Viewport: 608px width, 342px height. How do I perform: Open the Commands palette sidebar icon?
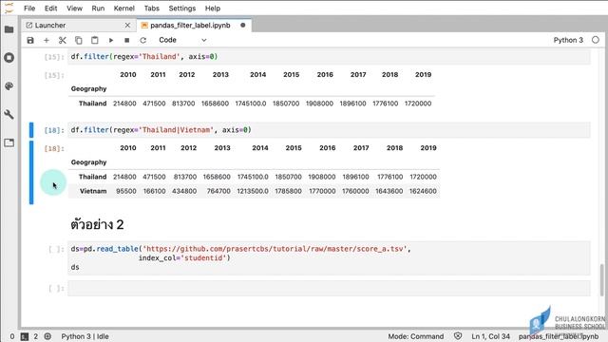pyautogui.click(x=9, y=86)
